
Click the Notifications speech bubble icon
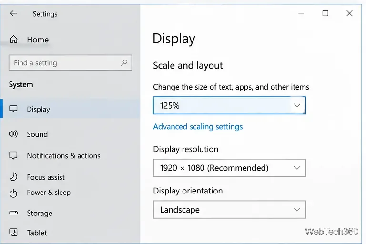point(13,155)
